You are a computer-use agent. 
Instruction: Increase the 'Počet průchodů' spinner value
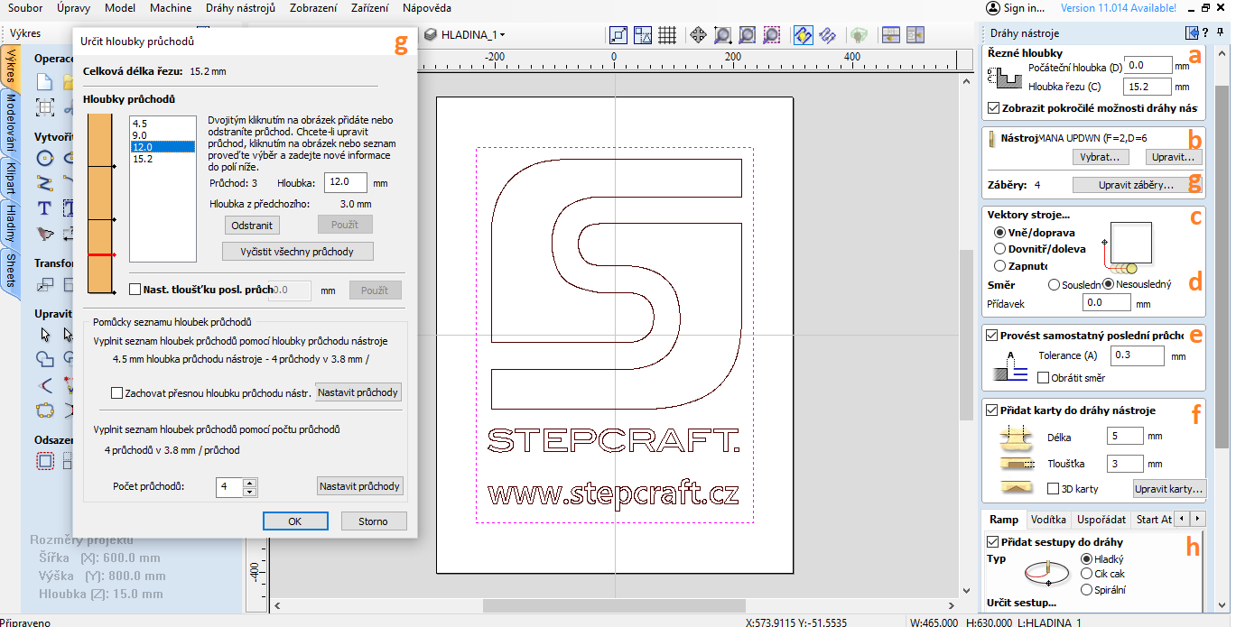250,482
